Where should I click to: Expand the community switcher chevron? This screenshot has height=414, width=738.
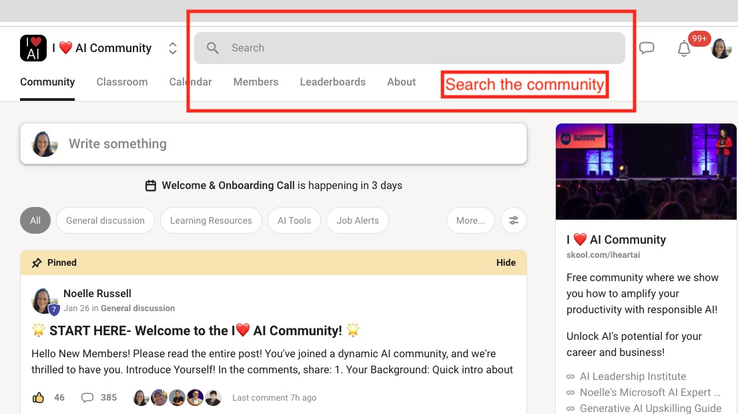(x=172, y=48)
